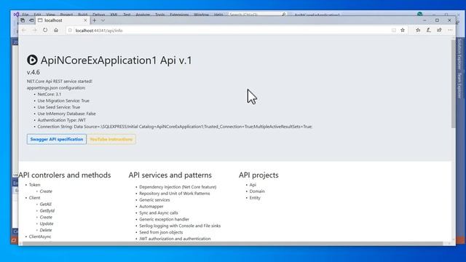Click 'Domain' under API projects

pyautogui.click(x=257, y=191)
